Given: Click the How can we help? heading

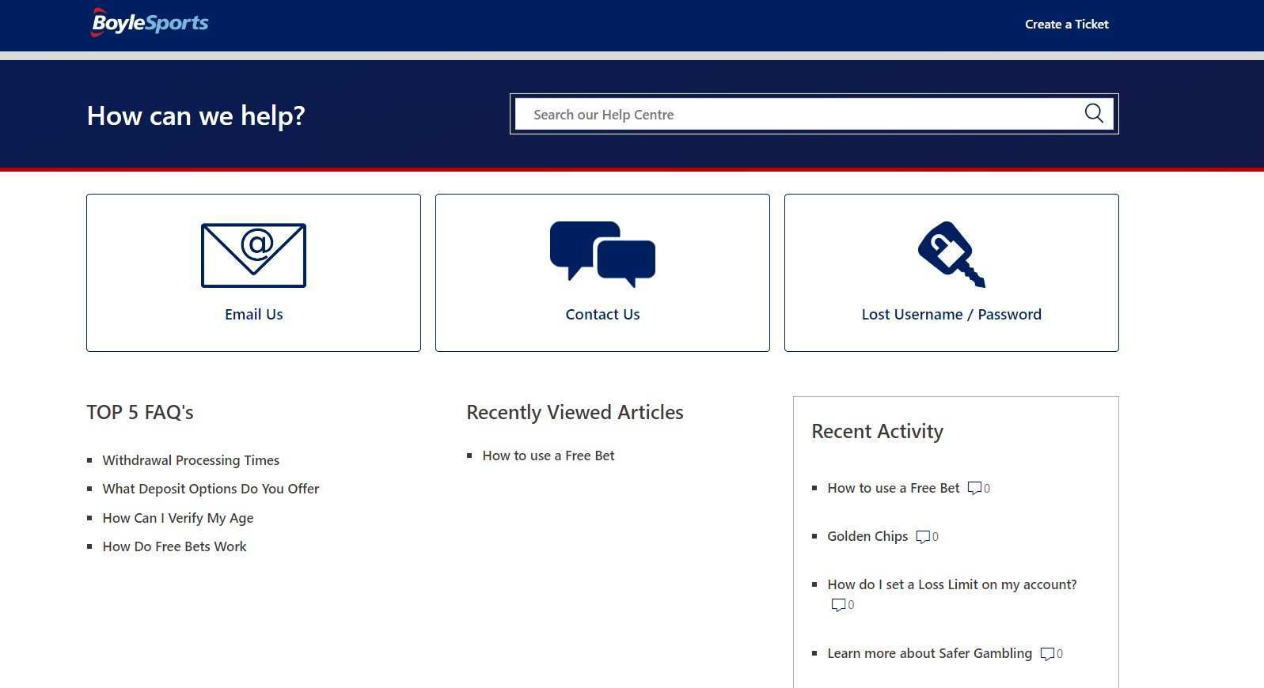Looking at the screenshot, I should click(x=195, y=116).
